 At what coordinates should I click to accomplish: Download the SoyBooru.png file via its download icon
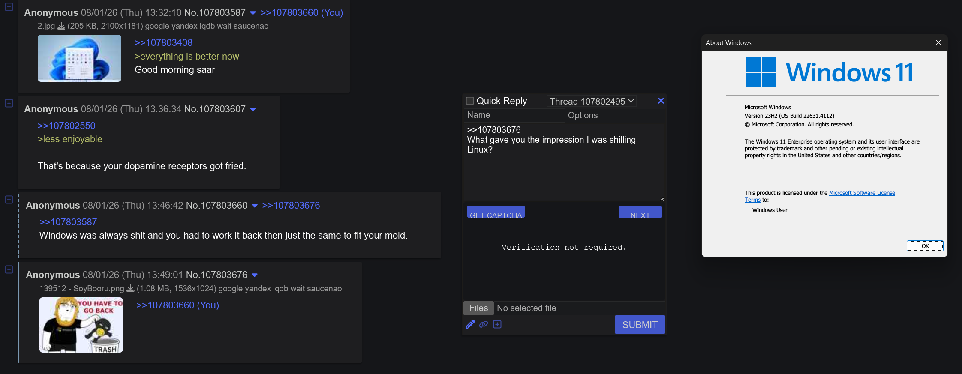pyautogui.click(x=130, y=289)
